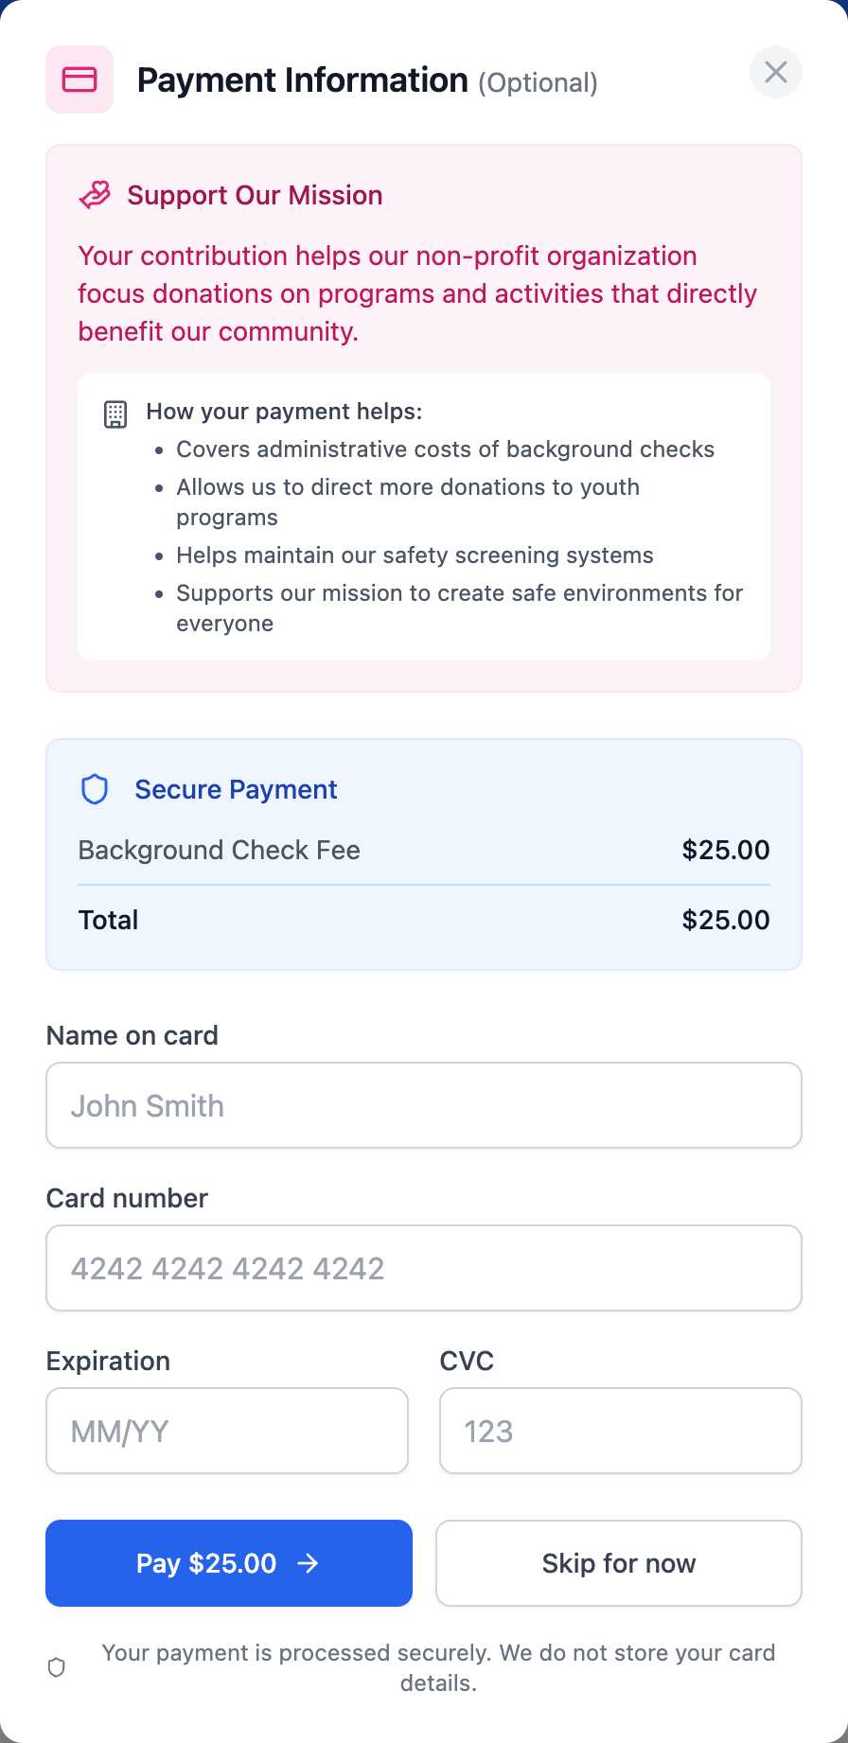
Task: Click the X icon to dismiss Payment Information
Action: click(775, 72)
